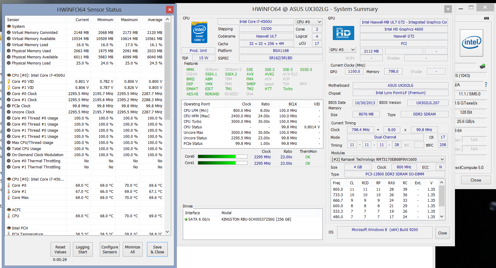Image resolution: width=496 pixels, height=268 pixels.
Task: Click the Intel HD Graphics logo
Action: tap(343, 33)
